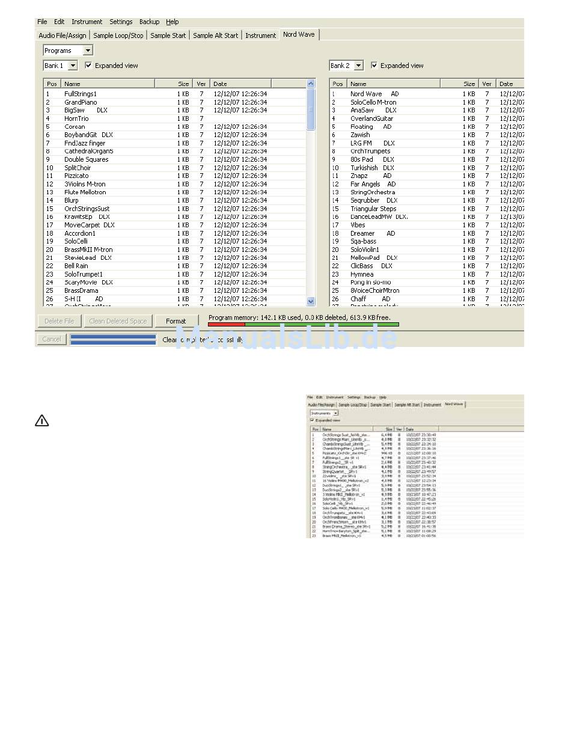Viewport: 571px width, 739px height.
Task: Switch to Instrument tab in upper window
Action: pos(261,35)
